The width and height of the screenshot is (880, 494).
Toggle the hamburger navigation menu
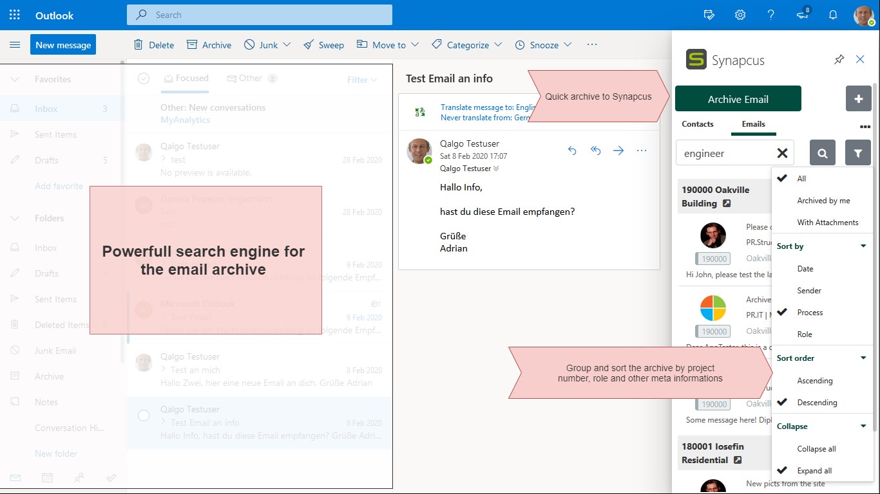[15, 45]
